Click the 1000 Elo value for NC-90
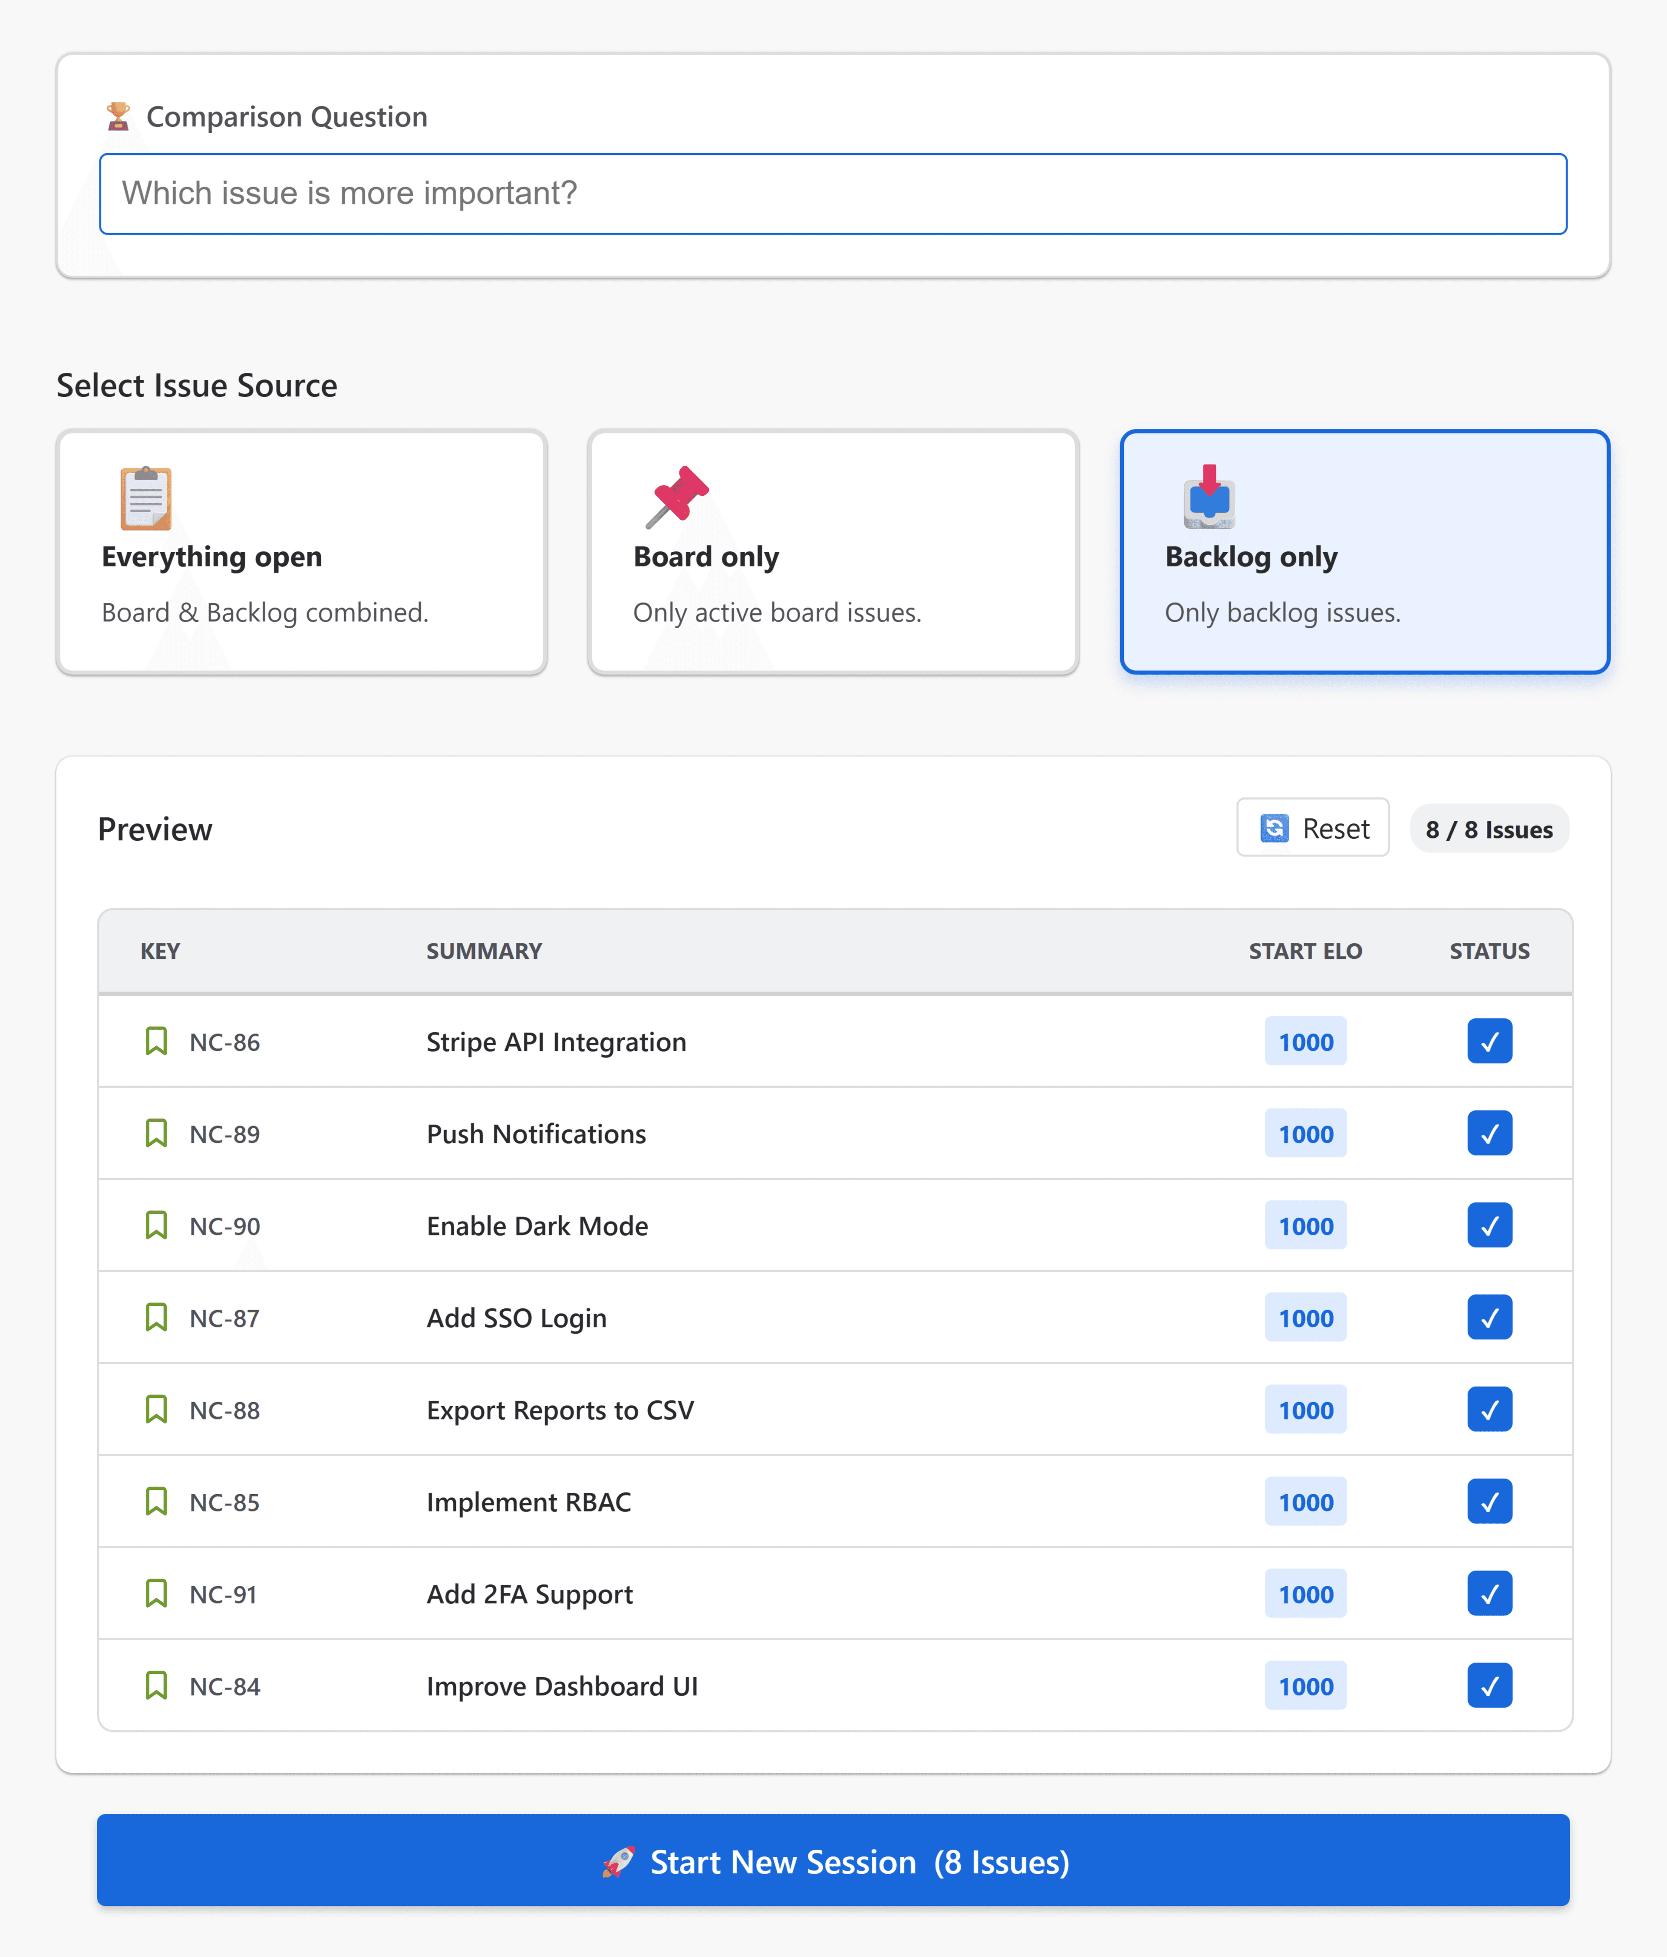This screenshot has width=1667, height=1957. (x=1306, y=1226)
